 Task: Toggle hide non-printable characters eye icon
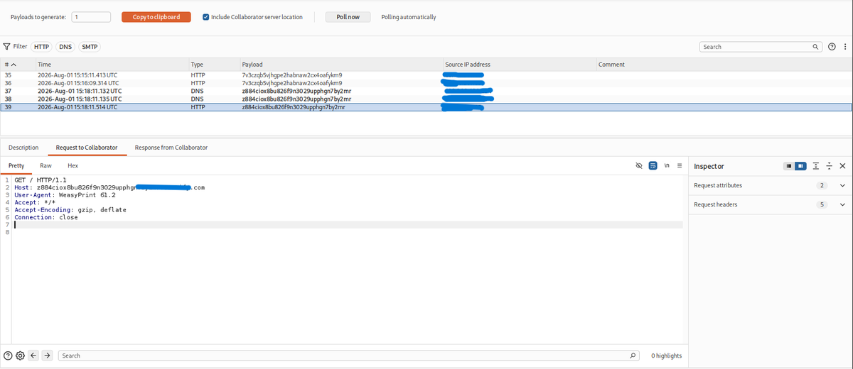click(x=639, y=166)
